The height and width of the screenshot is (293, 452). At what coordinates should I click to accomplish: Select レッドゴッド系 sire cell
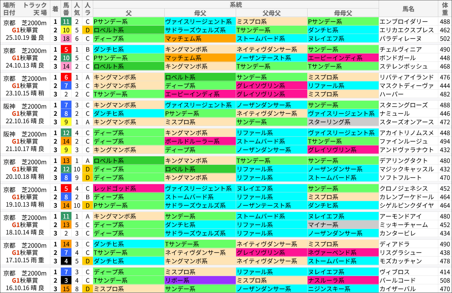pos(129,189)
